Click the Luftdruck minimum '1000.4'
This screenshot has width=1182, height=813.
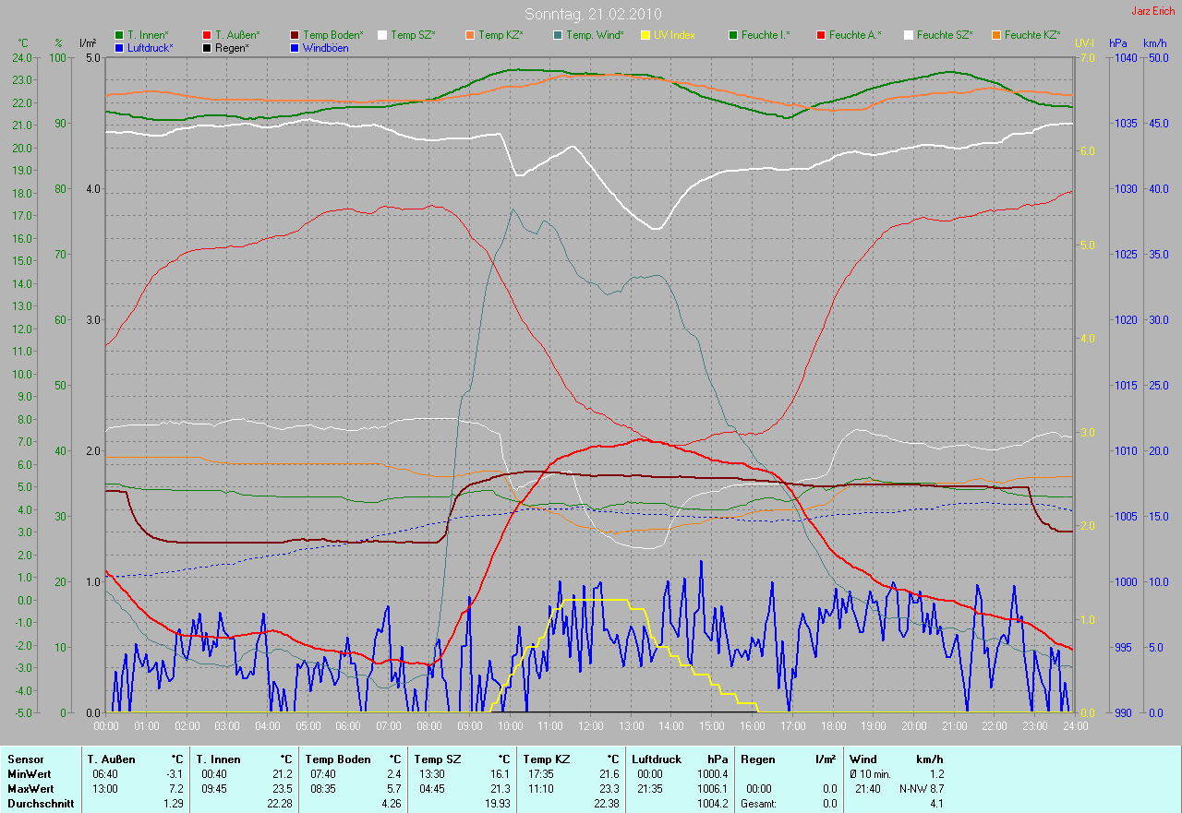712,774
